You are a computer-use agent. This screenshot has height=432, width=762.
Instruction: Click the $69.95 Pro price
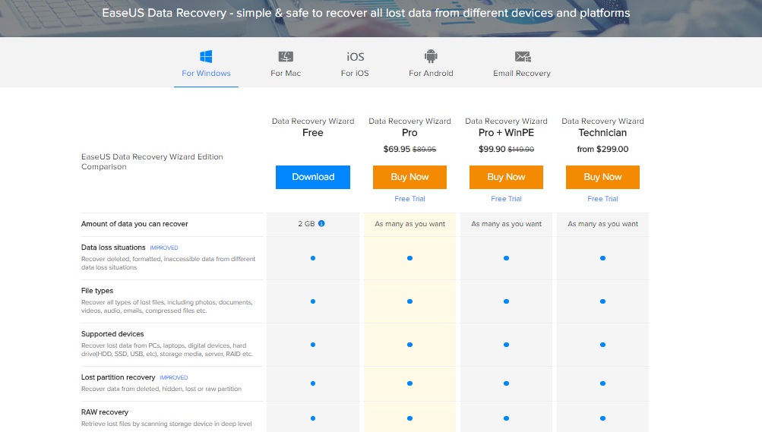[397, 149]
